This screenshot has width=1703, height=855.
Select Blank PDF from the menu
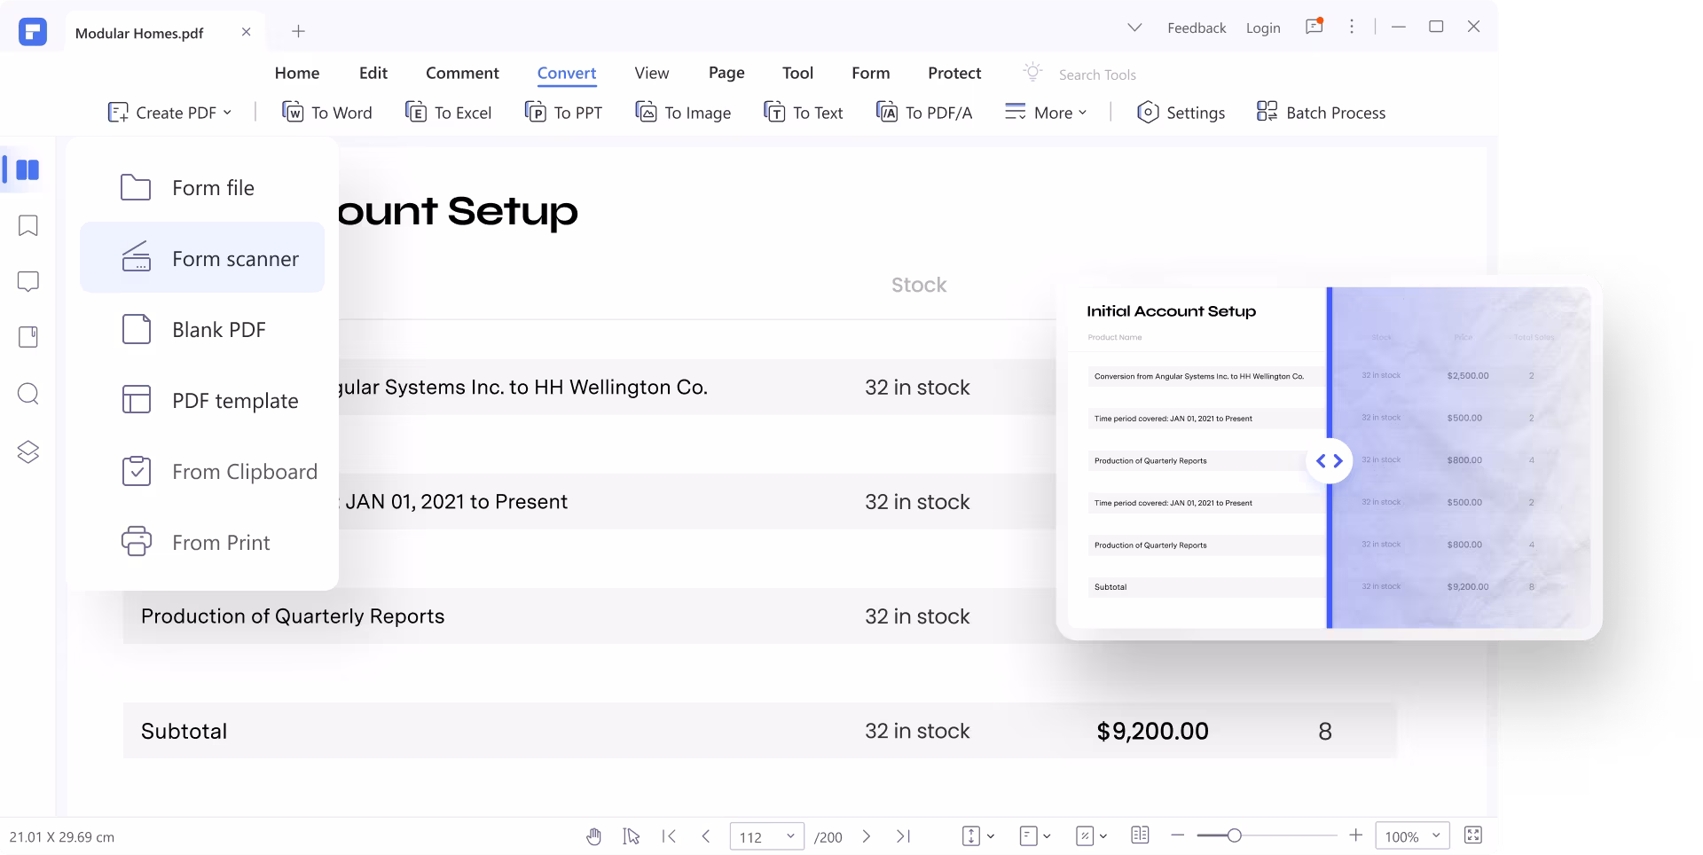pos(202,329)
